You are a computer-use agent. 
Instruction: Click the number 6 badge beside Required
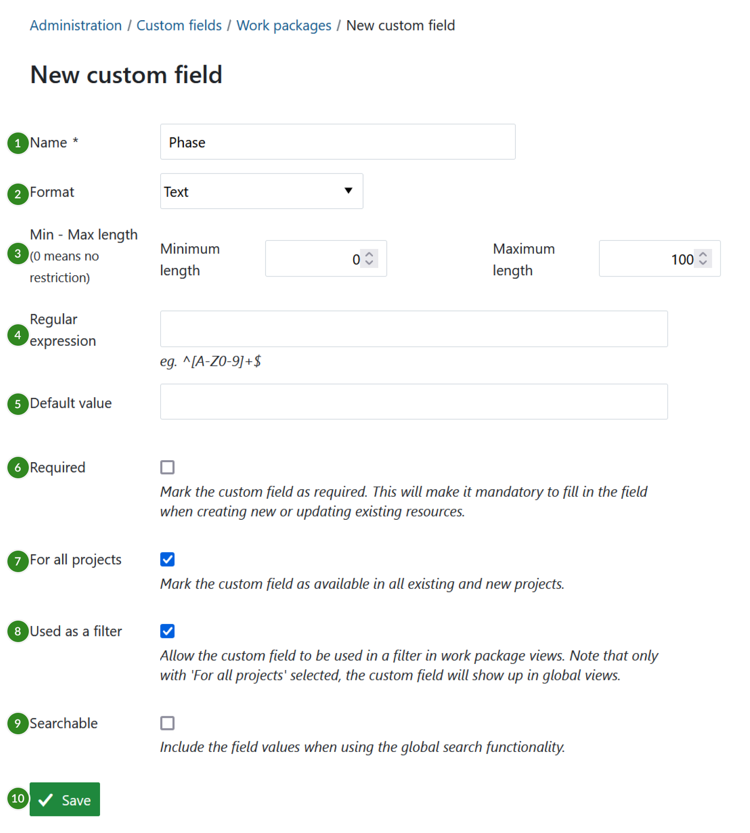coord(18,468)
